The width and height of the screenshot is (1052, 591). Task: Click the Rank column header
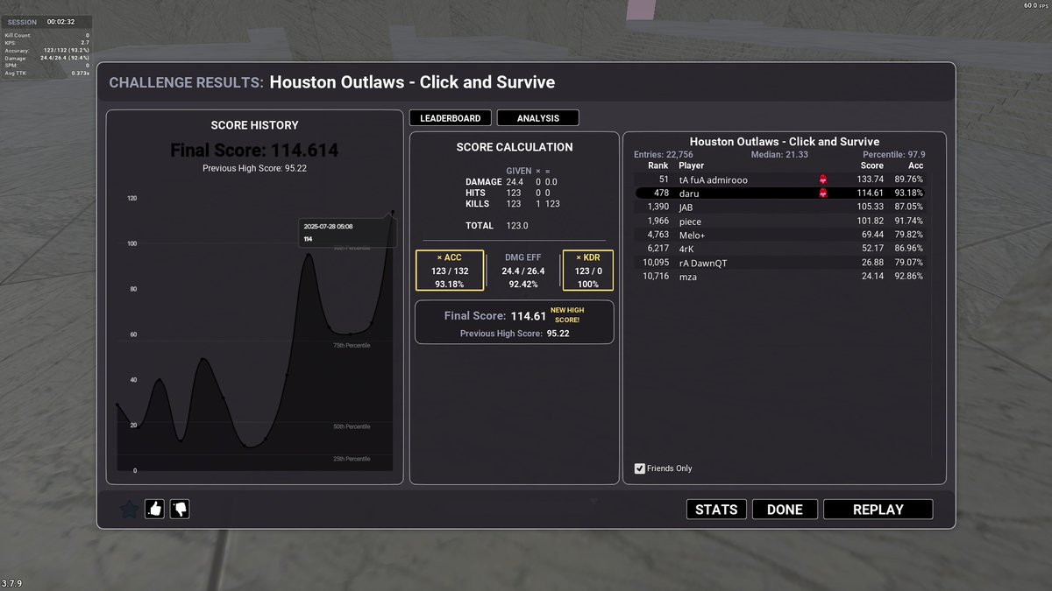point(657,165)
